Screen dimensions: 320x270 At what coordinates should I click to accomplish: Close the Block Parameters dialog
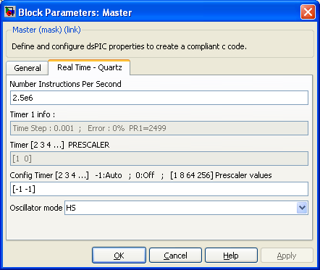pyautogui.click(x=308, y=12)
